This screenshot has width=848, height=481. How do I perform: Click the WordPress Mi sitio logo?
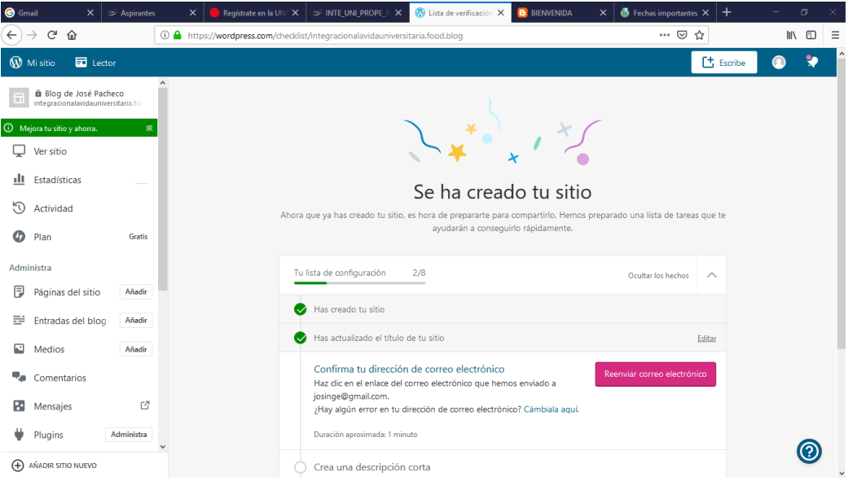click(16, 63)
